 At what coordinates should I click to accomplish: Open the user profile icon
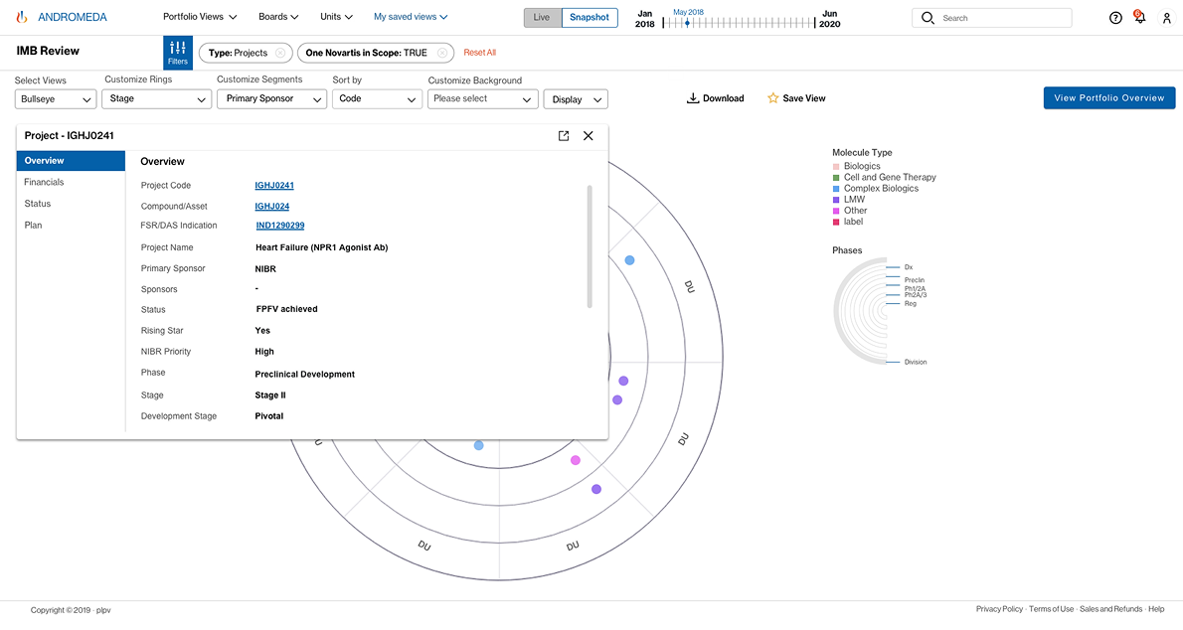[x=1167, y=18]
